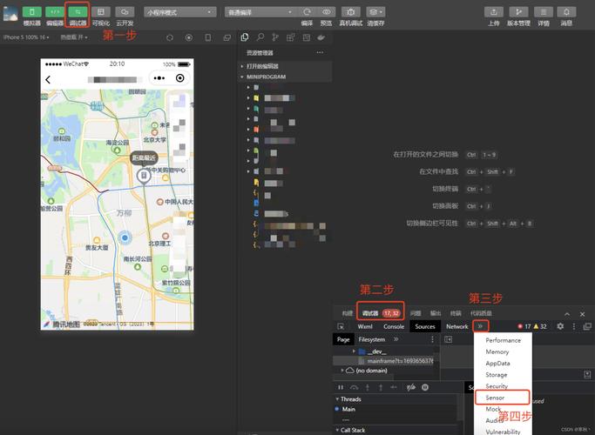Switch to the Network tab
The height and width of the screenshot is (435, 595).
click(x=456, y=326)
